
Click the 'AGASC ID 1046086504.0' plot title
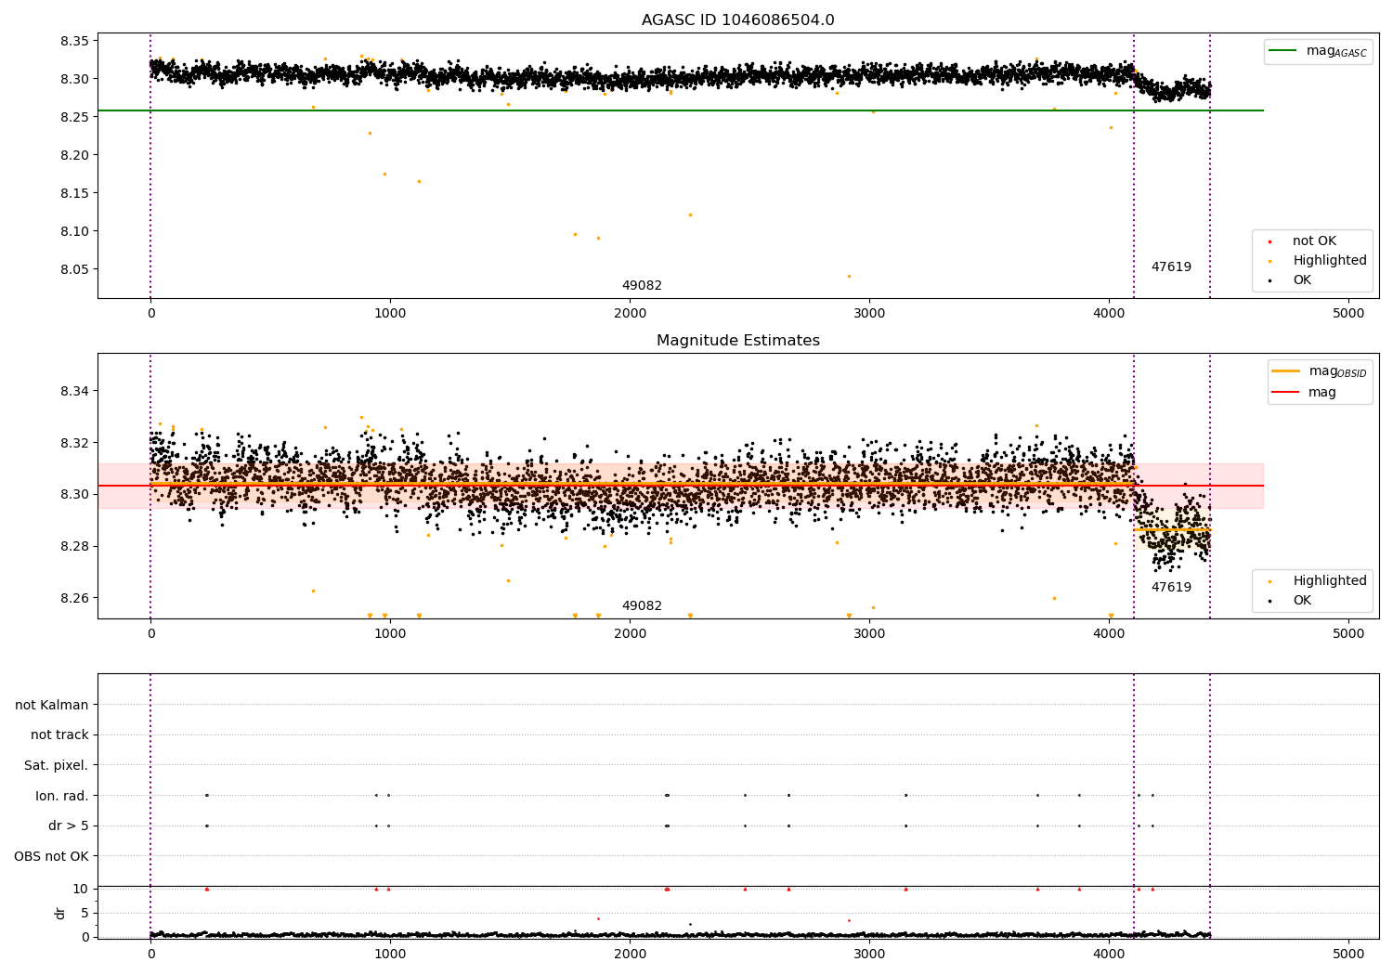click(x=737, y=20)
